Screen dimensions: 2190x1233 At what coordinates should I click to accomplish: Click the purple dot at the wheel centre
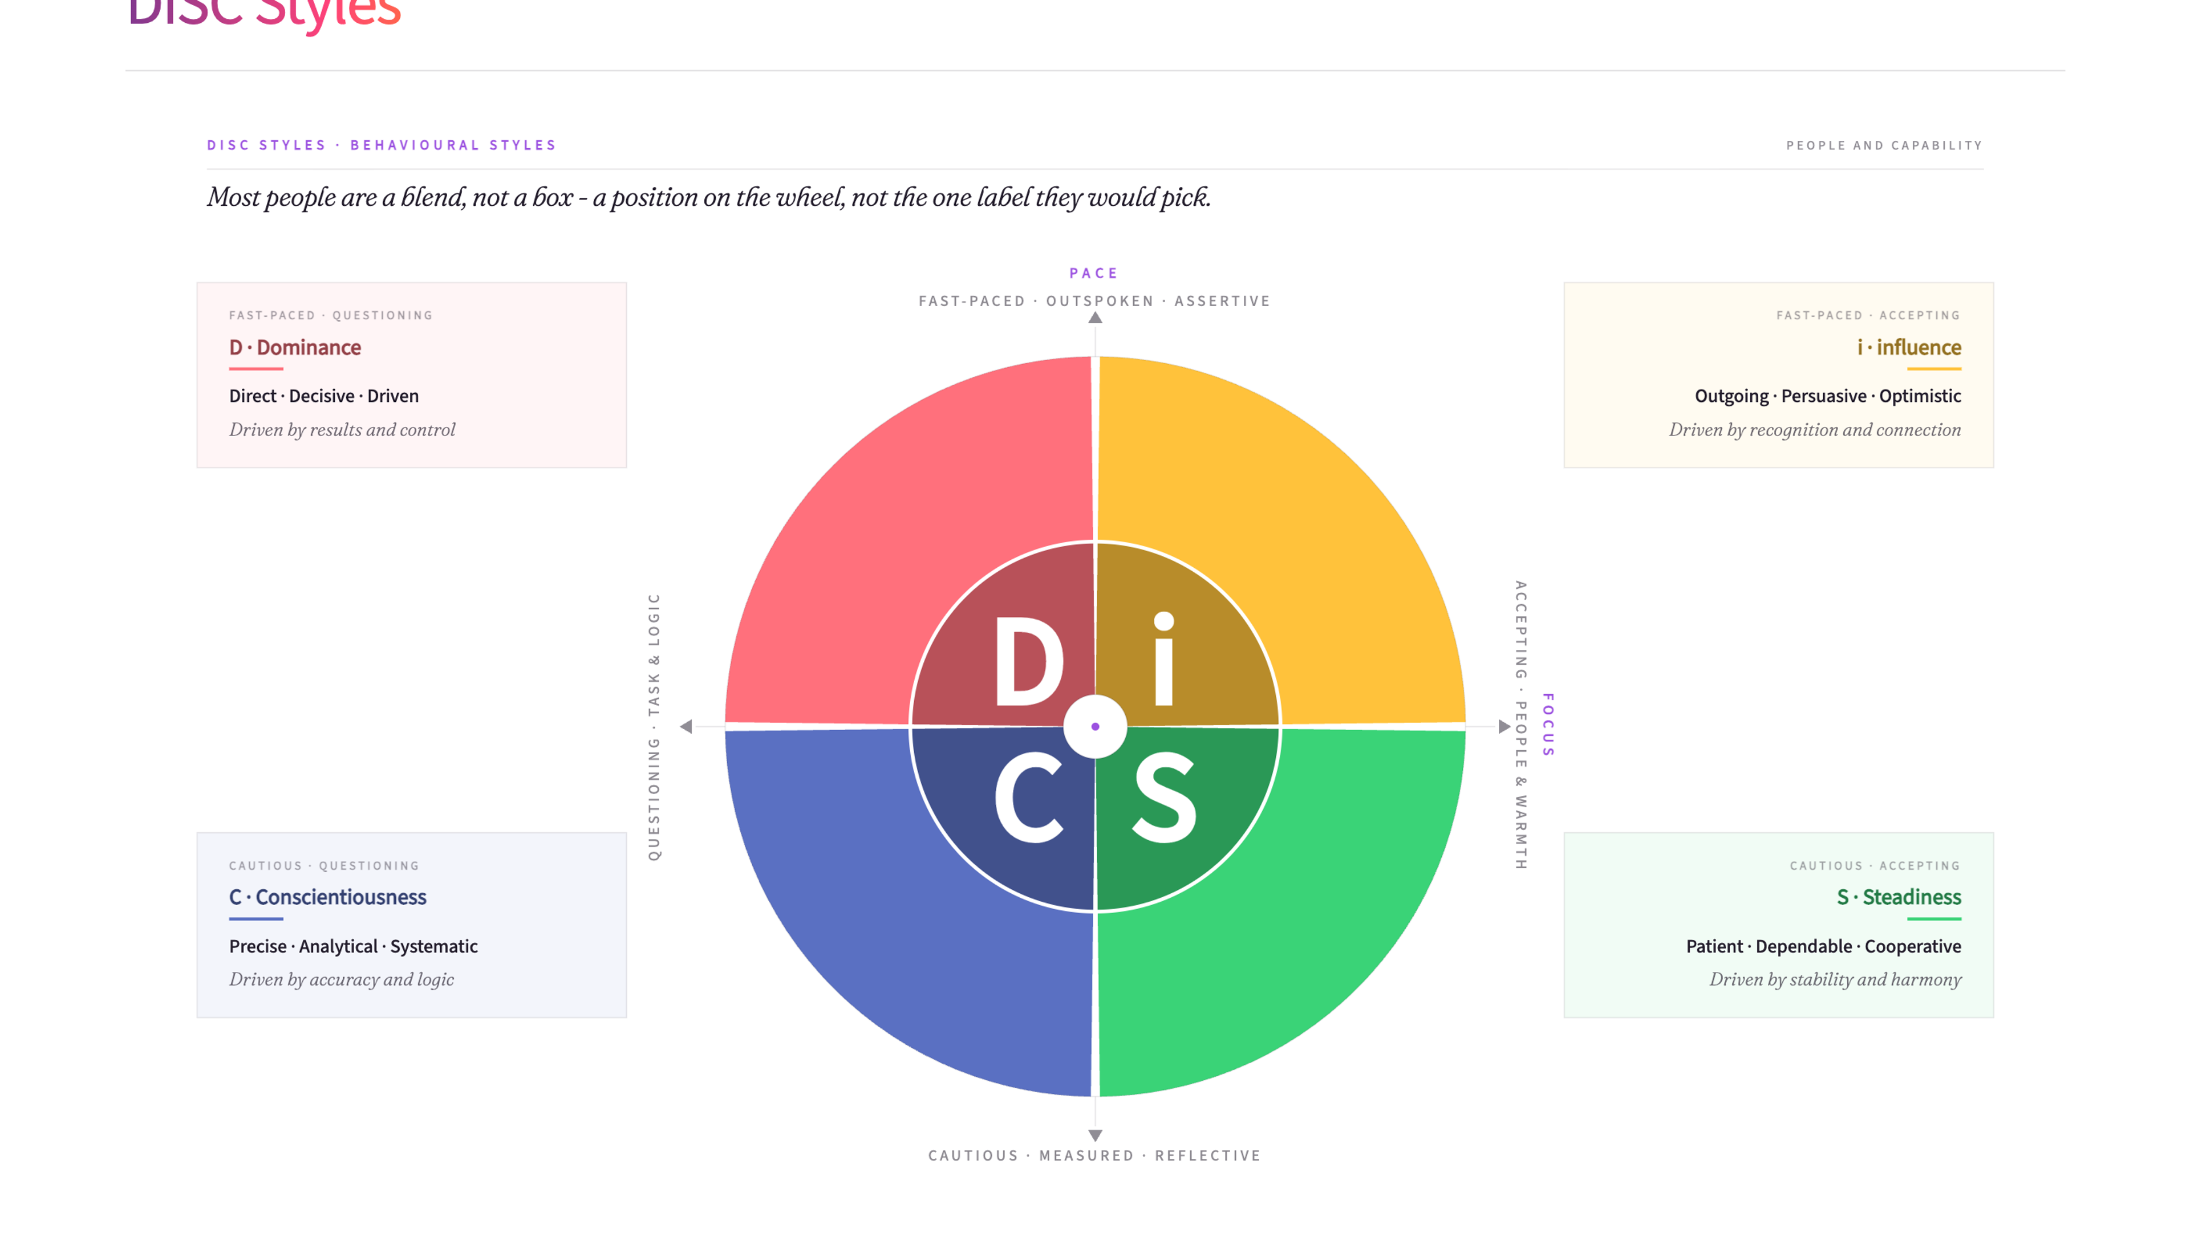1095,727
